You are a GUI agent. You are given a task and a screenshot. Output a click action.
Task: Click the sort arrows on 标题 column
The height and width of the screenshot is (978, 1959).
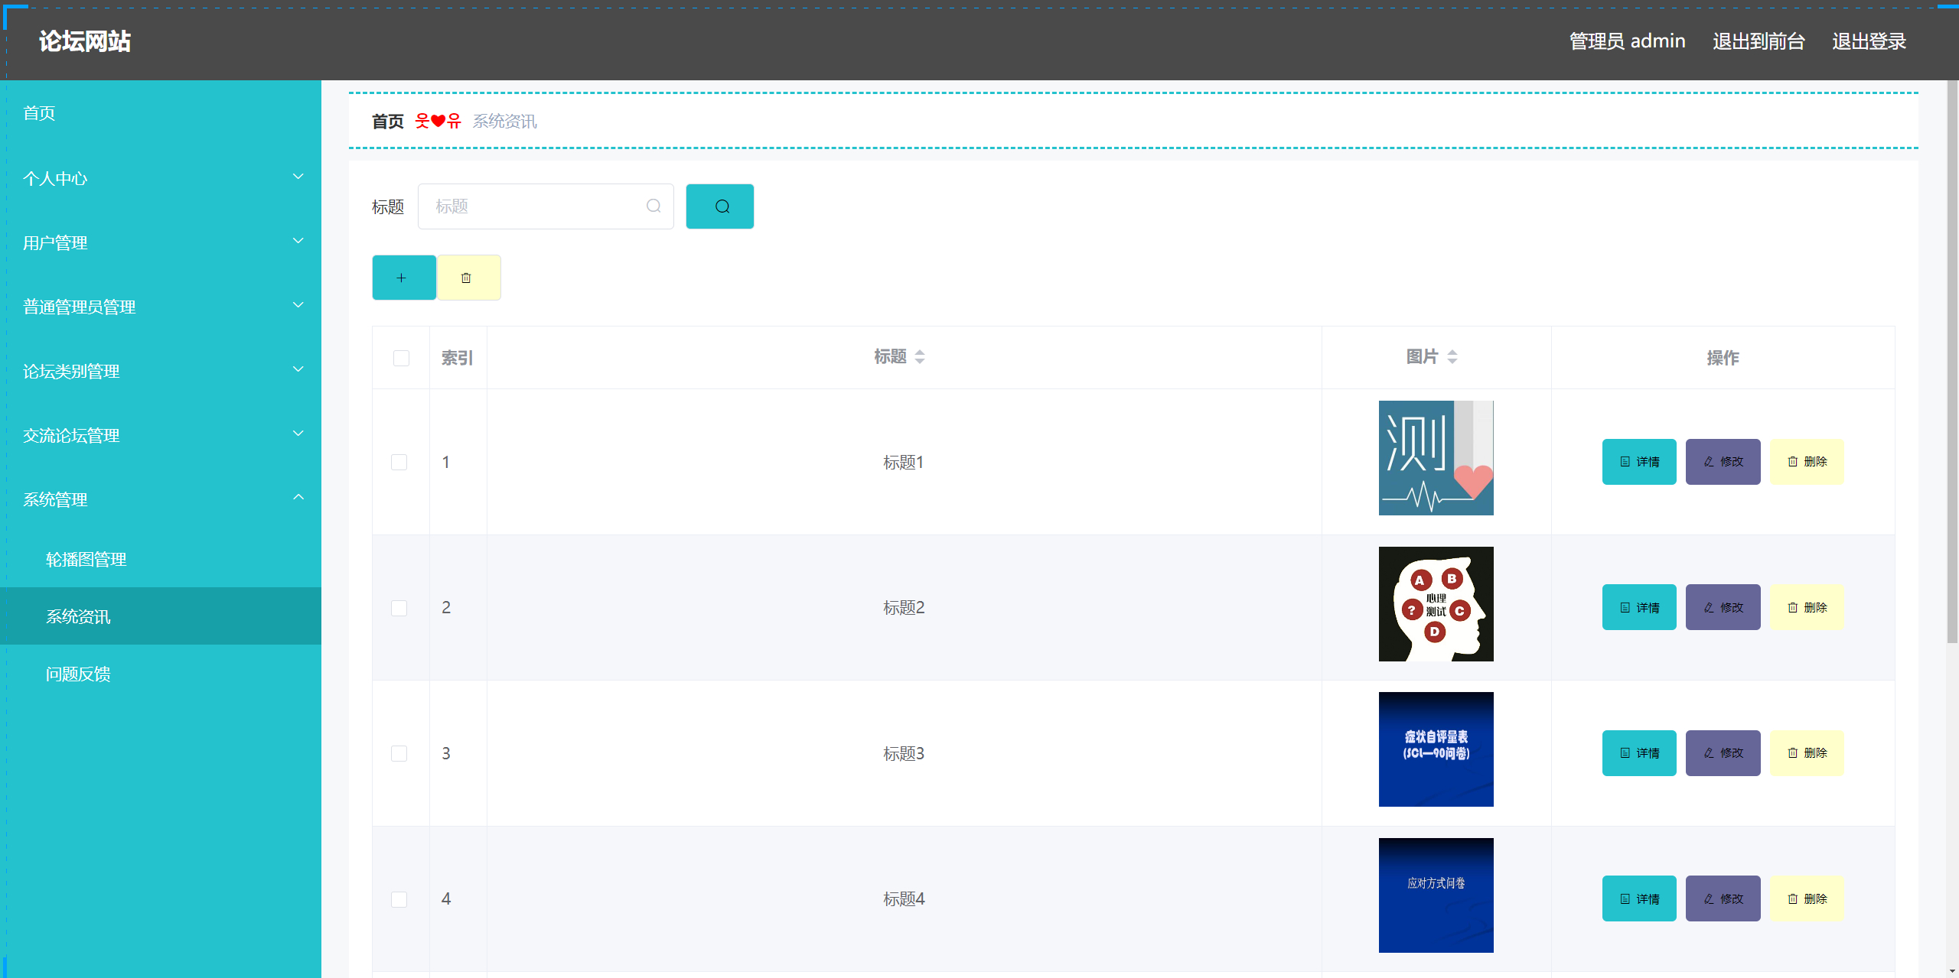click(x=920, y=357)
